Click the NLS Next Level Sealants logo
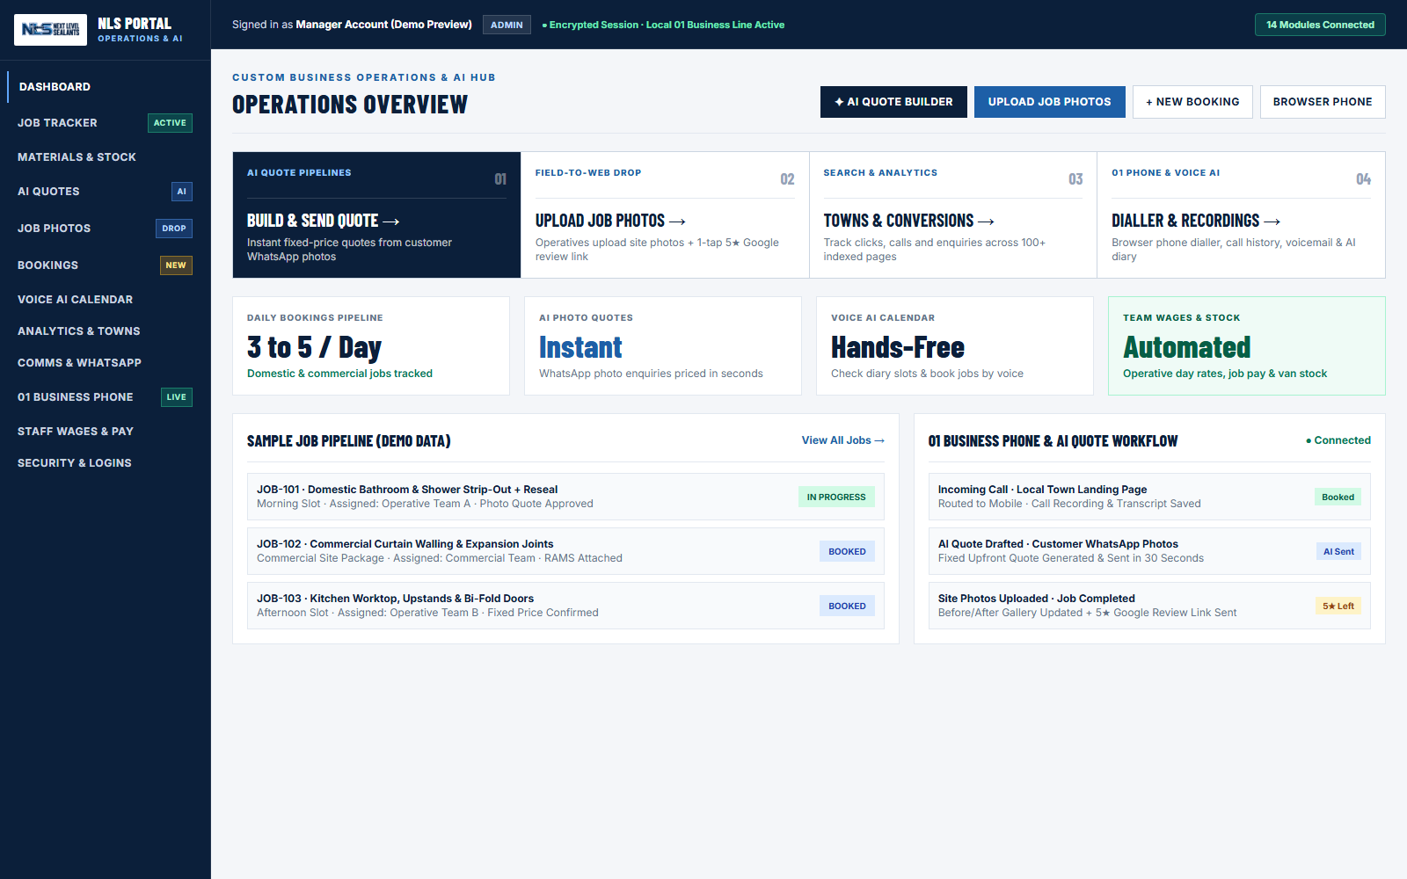This screenshot has height=879, width=1407. 50,30
